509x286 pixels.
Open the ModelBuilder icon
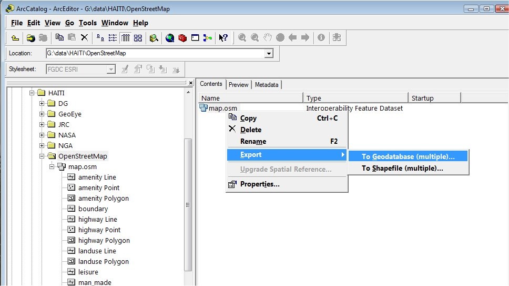pyautogui.click(x=208, y=38)
